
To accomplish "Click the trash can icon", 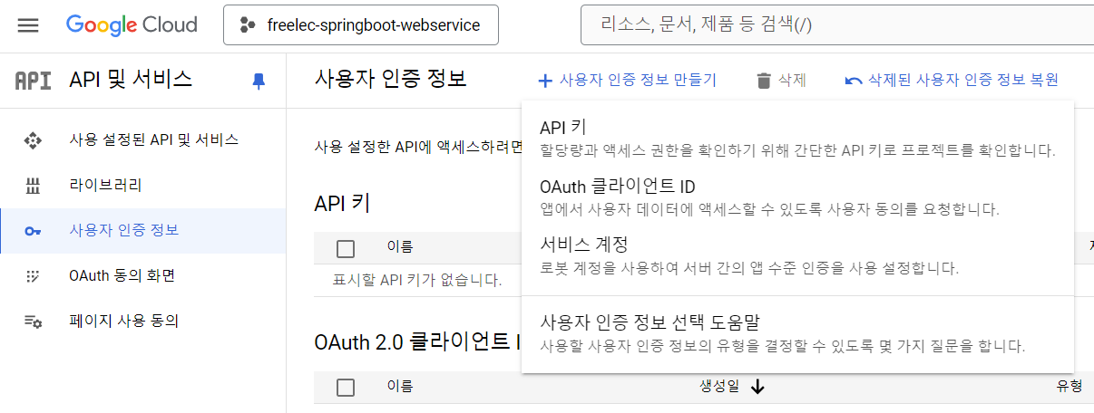I will pos(764,81).
